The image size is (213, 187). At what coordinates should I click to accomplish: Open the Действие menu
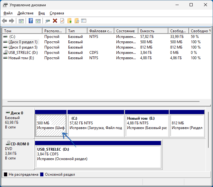[x=25, y=13]
